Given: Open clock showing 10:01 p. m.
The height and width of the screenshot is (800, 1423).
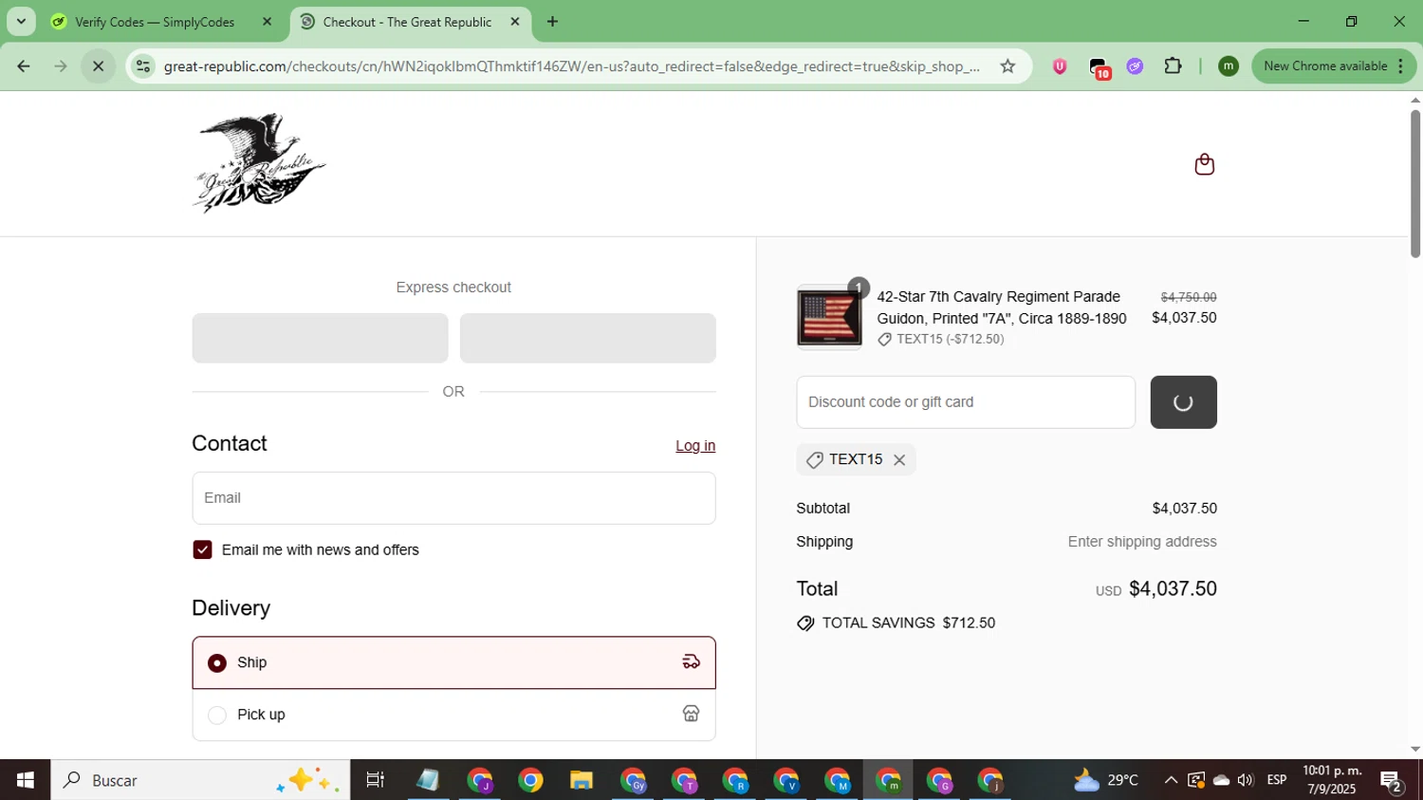Looking at the screenshot, I should coord(1332,780).
